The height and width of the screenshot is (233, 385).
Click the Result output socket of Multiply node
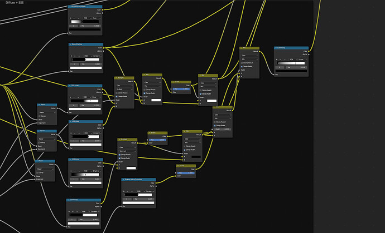[134, 82]
